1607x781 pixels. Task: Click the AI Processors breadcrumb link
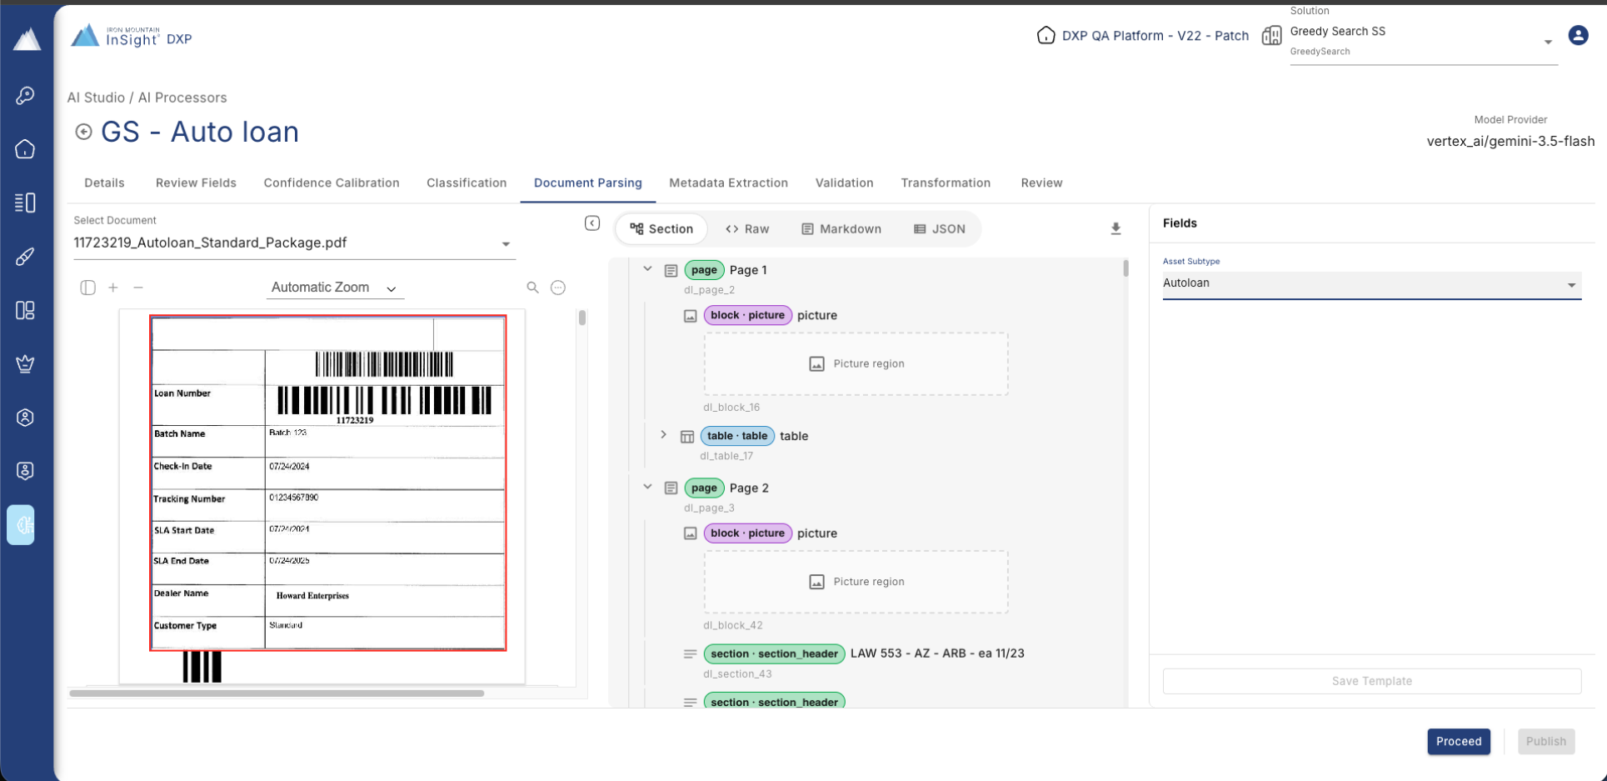pos(182,98)
